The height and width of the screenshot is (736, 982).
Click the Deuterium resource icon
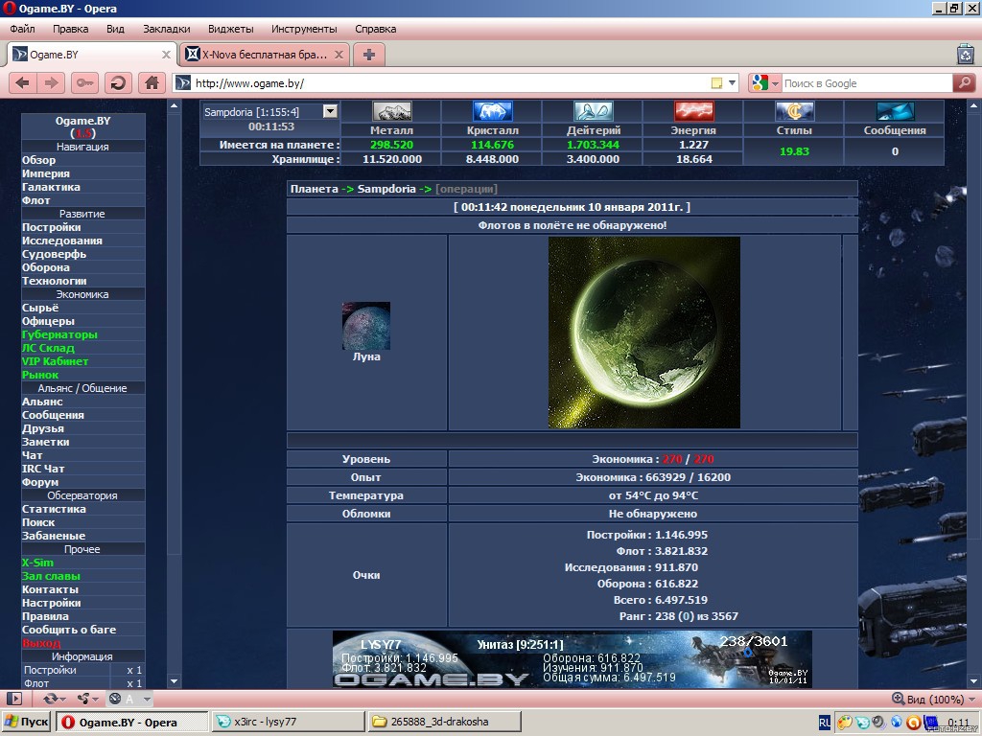tap(593, 111)
